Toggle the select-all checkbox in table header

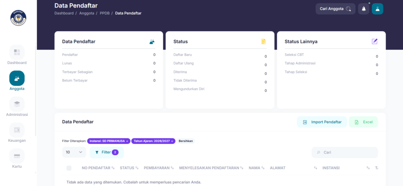69,168
